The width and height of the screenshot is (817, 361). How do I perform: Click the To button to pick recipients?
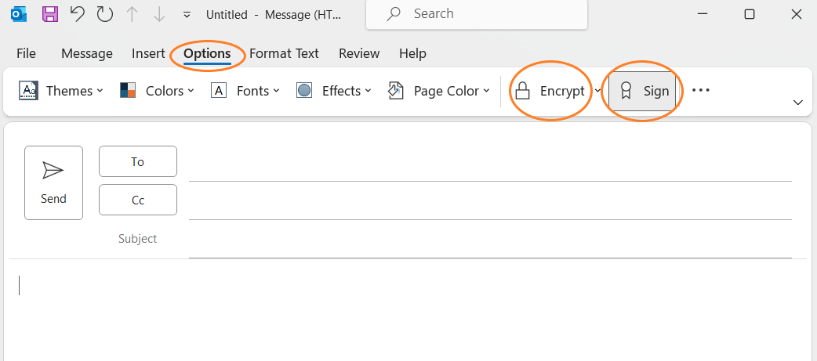(138, 162)
